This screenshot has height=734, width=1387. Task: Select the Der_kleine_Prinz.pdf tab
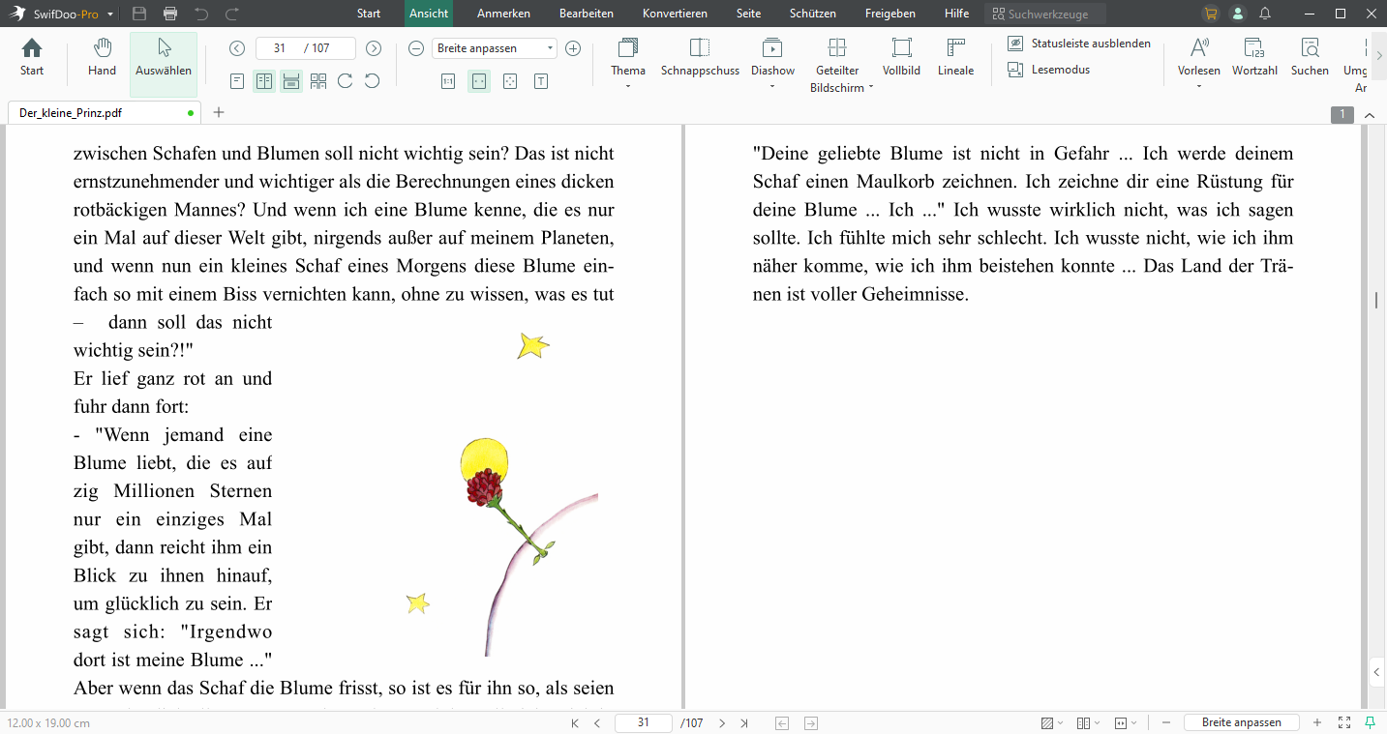(103, 112)
